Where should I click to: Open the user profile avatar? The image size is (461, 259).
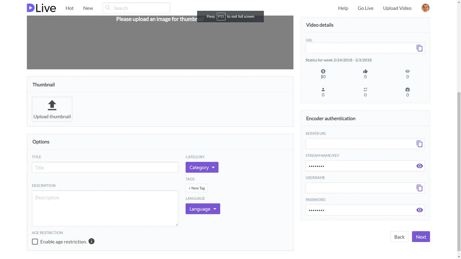(x=425, y=8)
